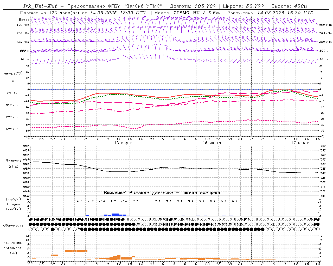Click the Осадки panel label
The width and height of the screenshot is (333, 266).
pyautogui.click(x=14, y=204)
